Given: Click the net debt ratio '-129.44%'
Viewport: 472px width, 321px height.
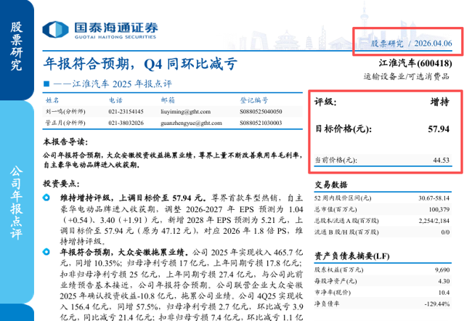Looking at the screenshot, I should [436, 304].
